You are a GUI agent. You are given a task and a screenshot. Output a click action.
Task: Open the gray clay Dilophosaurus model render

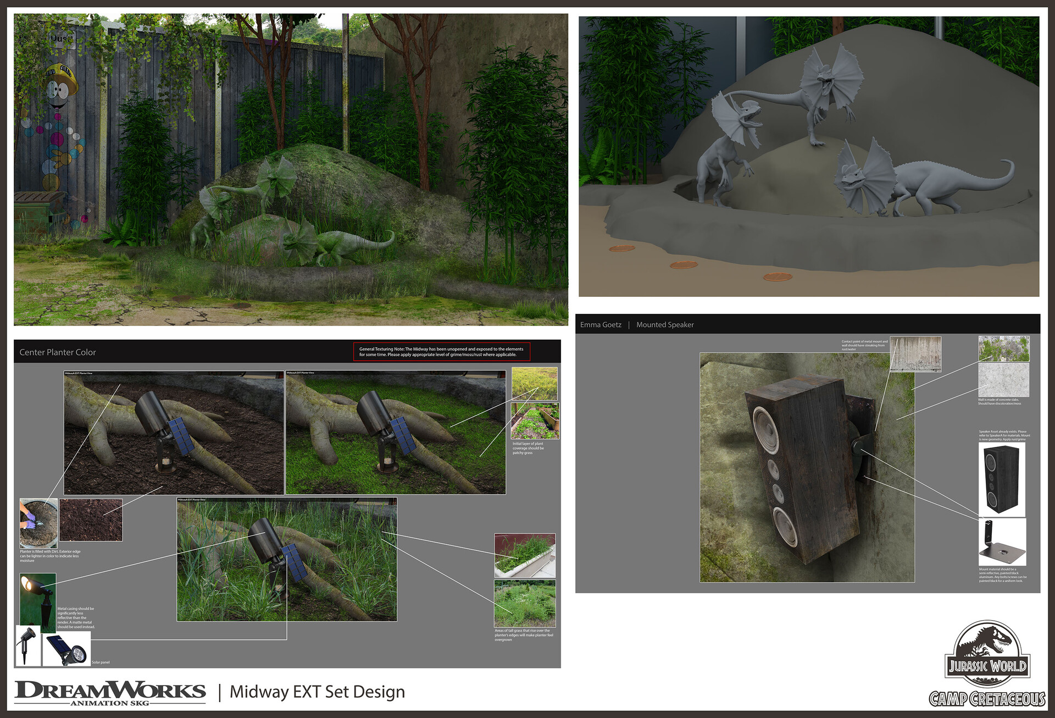tap(809, 156)
